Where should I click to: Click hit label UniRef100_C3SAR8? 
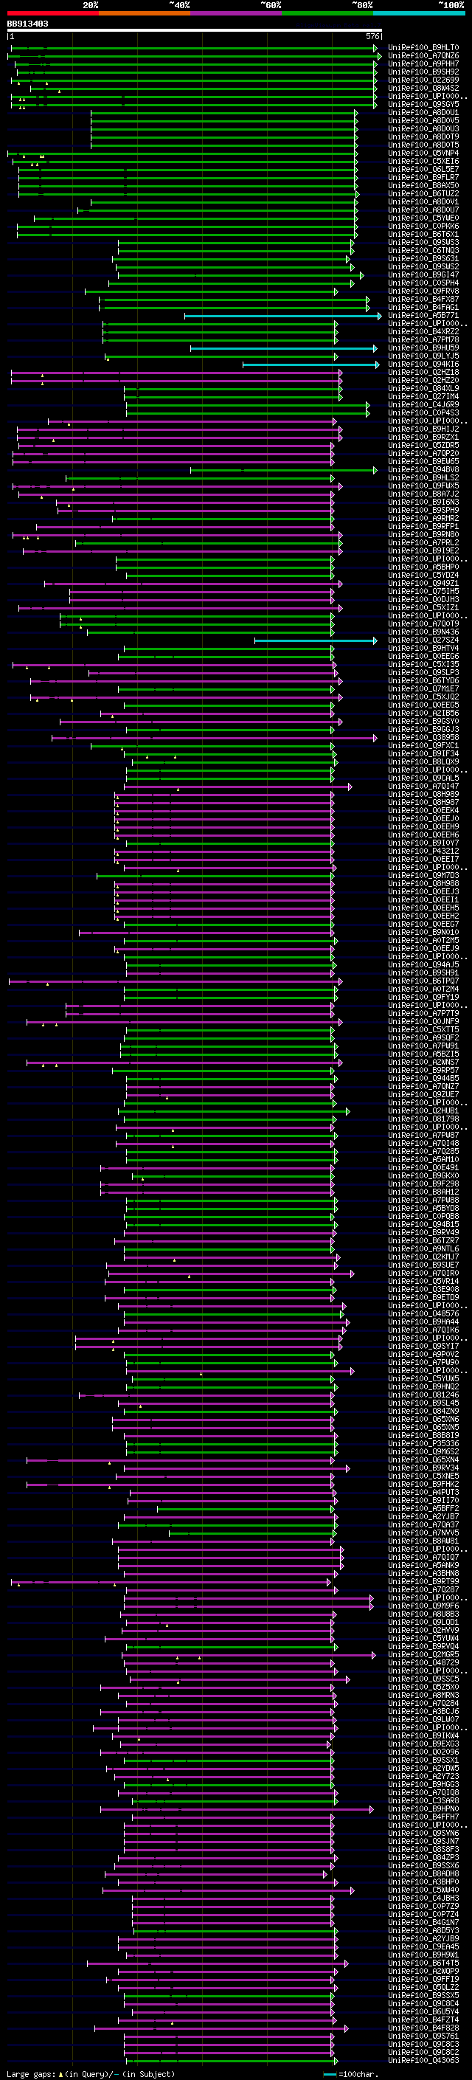[x=423, y=1800]
